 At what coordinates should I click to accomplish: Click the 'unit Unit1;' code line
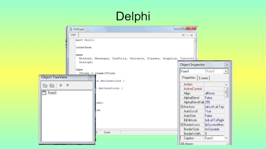tap(85, 40)
